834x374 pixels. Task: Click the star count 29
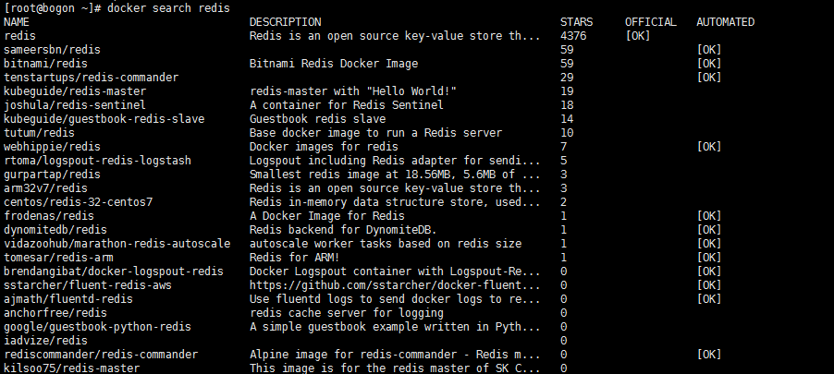[x=567, y=77]
